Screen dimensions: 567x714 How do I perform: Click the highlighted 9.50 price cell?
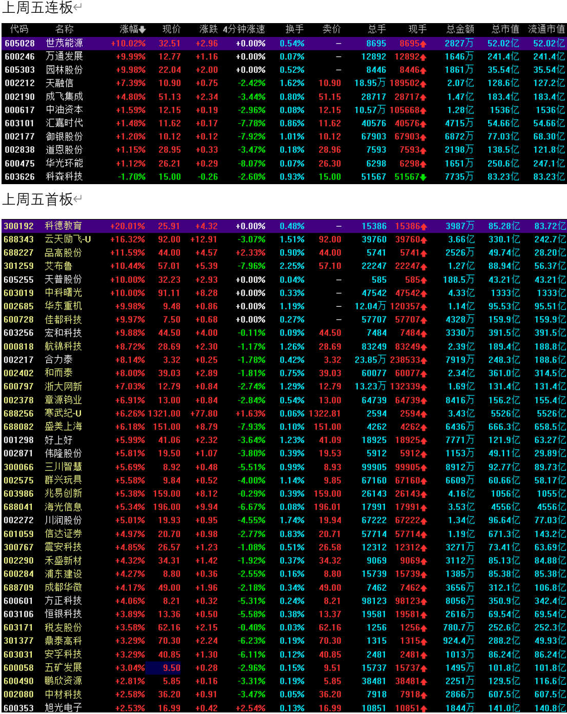coord(164,668)
